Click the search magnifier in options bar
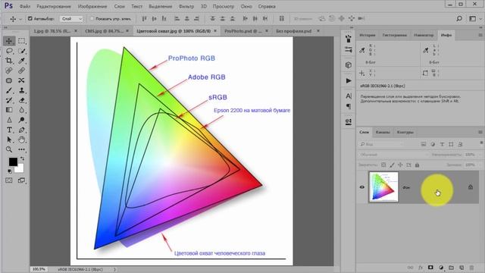Viewport: 485px width, 273px height. pos(459,18)
